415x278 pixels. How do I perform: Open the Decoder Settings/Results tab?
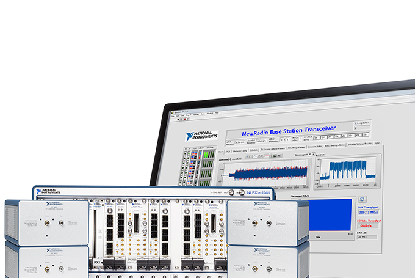point(359,144)
